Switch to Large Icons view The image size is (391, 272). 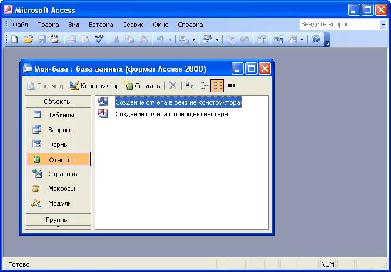[190, 86]
